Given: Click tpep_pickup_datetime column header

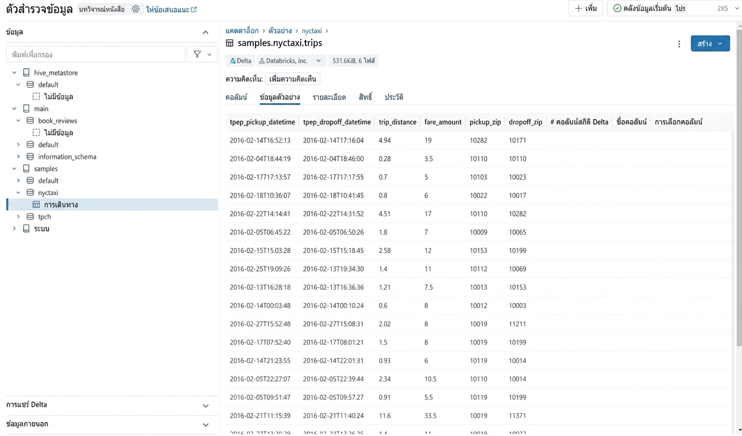Looking at the screenshot, I should click(262, 122).
